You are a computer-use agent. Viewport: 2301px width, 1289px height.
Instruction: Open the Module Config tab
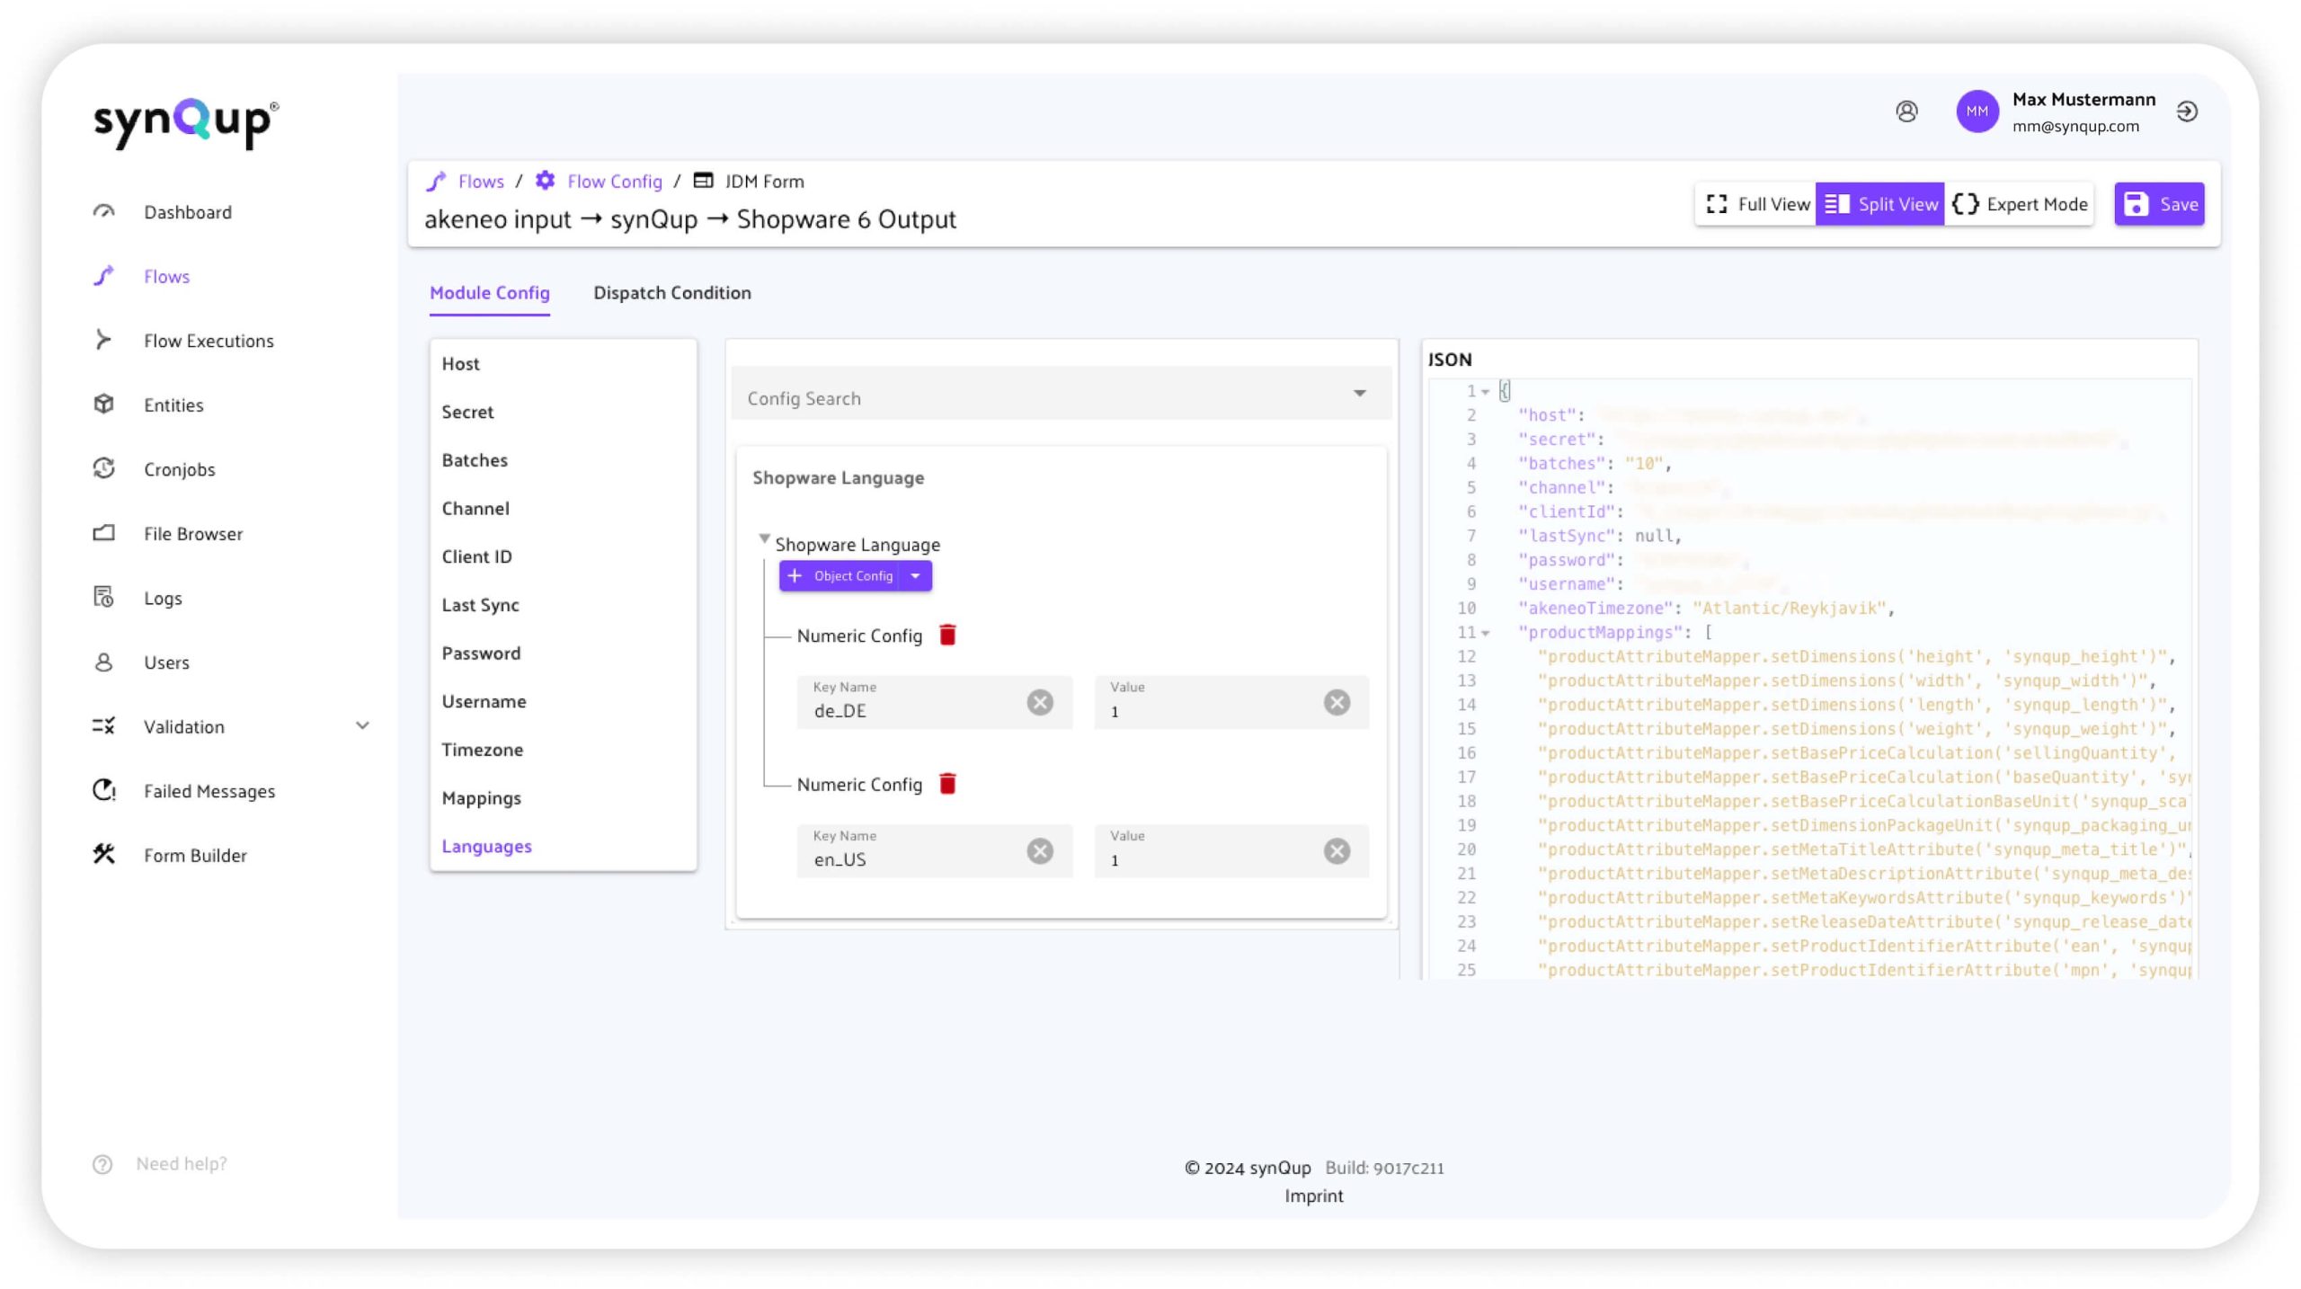click(489, 293)
